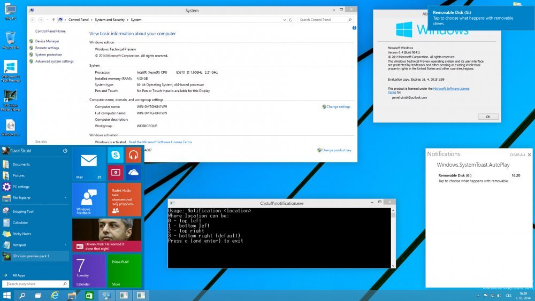Open 3D Vision Photo Viewer desktop icon

[10, 100]
